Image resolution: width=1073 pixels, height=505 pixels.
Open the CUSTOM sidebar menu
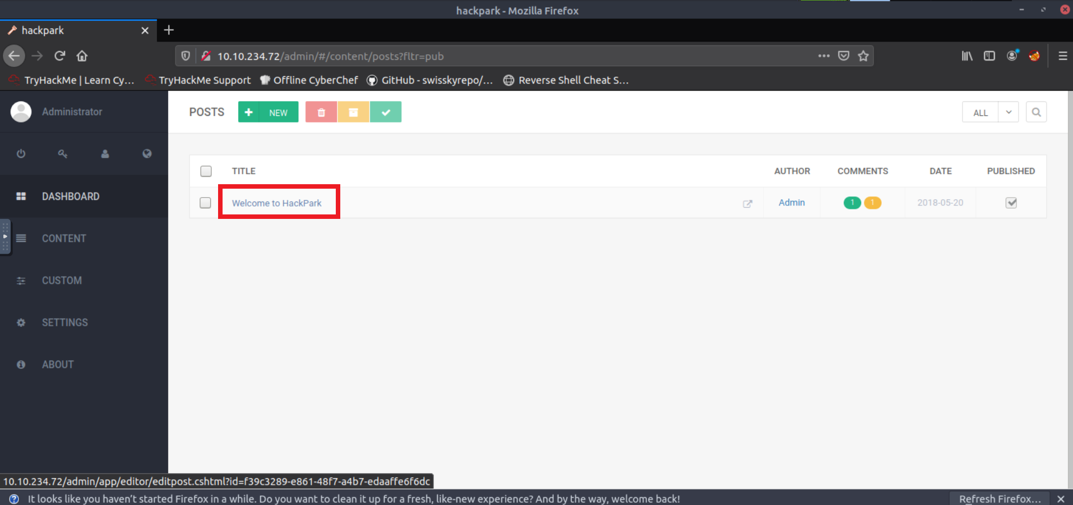84,280
